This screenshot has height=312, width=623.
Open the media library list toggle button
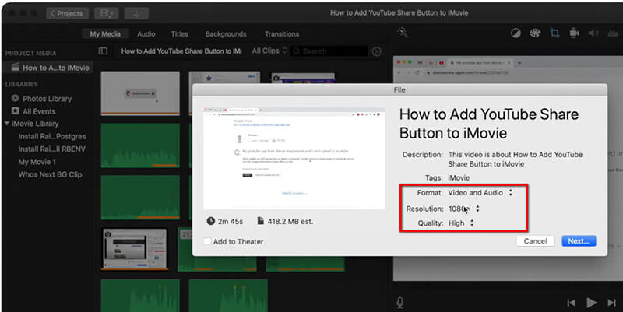click(x=107, y=13)
